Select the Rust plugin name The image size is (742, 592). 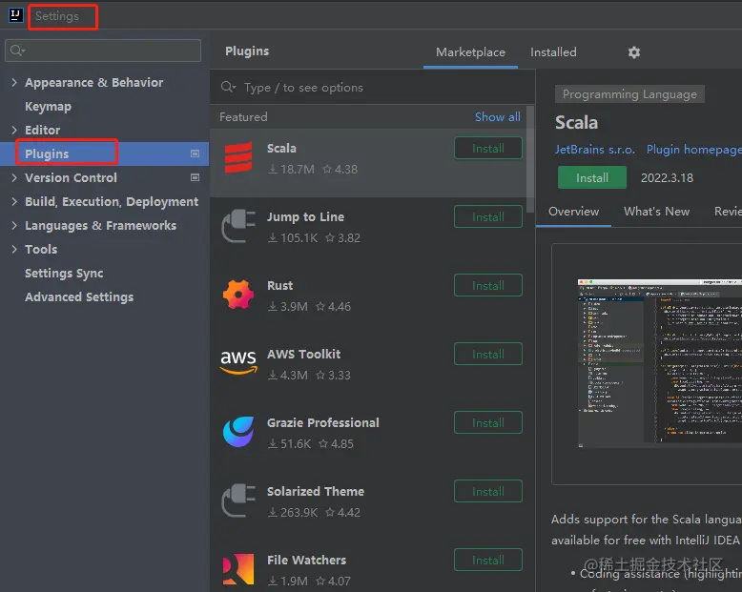point(279,286)
